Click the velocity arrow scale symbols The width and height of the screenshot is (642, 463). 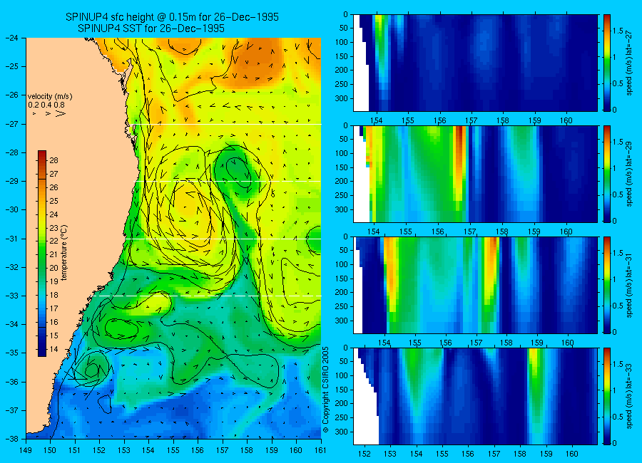pyautogui.click(x=49, y=113)
